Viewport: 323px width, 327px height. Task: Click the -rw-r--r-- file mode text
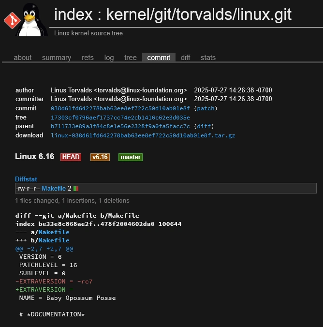pyautogui.click(x=28, y=189)
